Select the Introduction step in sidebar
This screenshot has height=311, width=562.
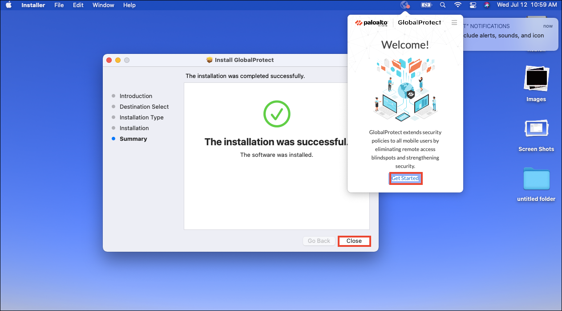(x=136, y=96)
